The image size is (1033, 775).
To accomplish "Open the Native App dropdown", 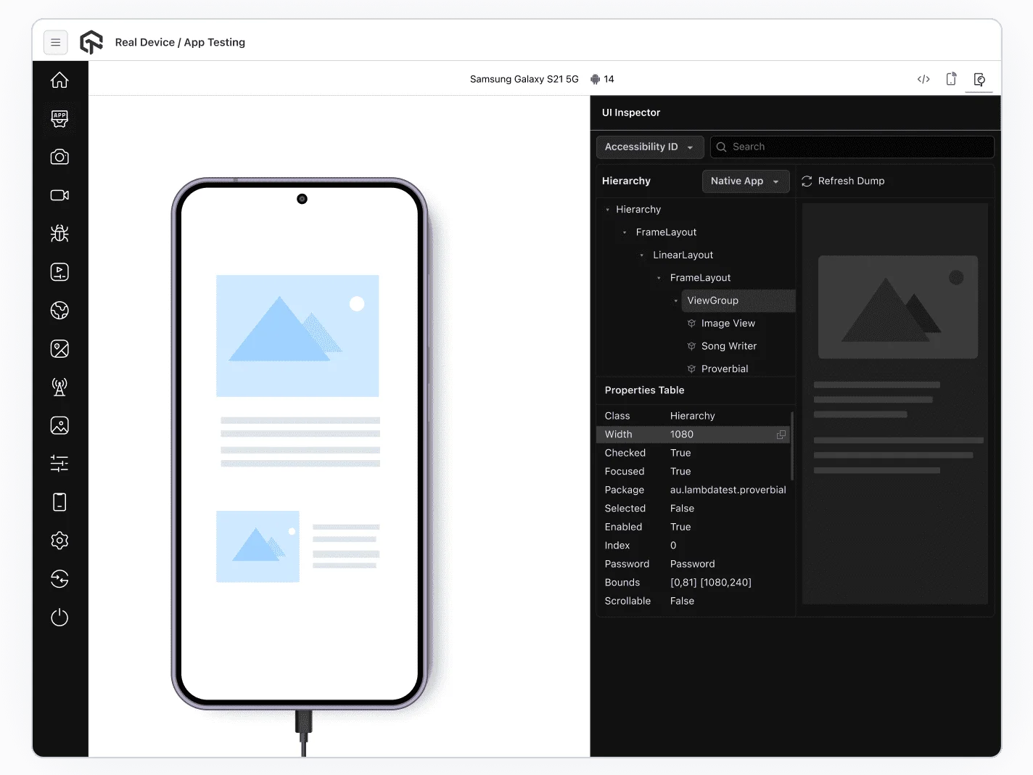I will pos(746,181).
